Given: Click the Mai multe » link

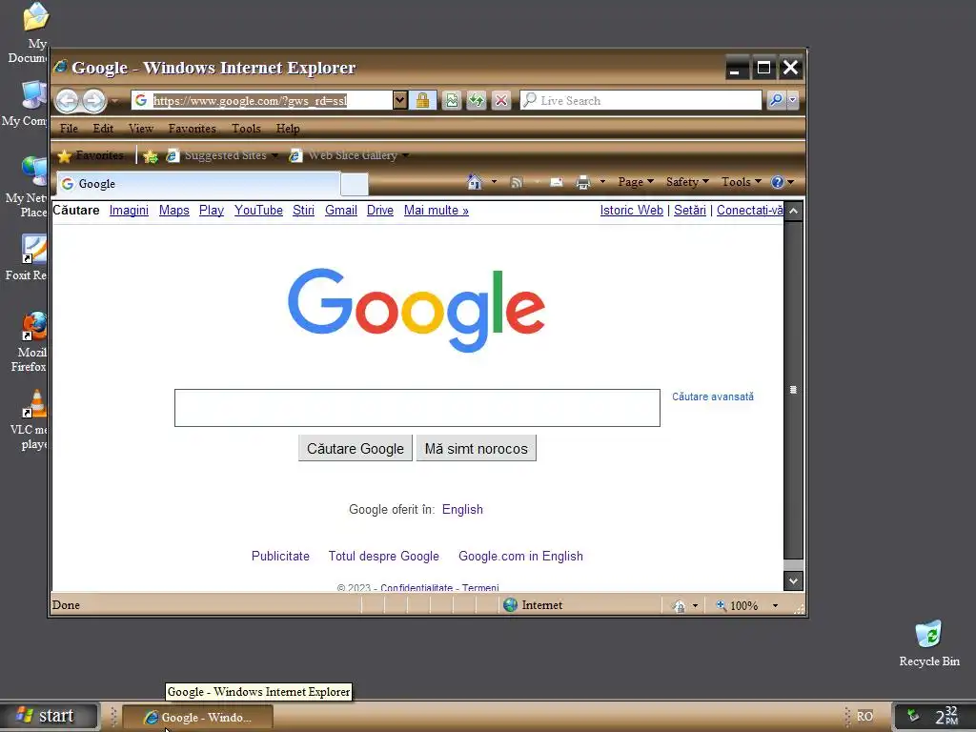Looking at the screenshot, I should coord(437,211).
